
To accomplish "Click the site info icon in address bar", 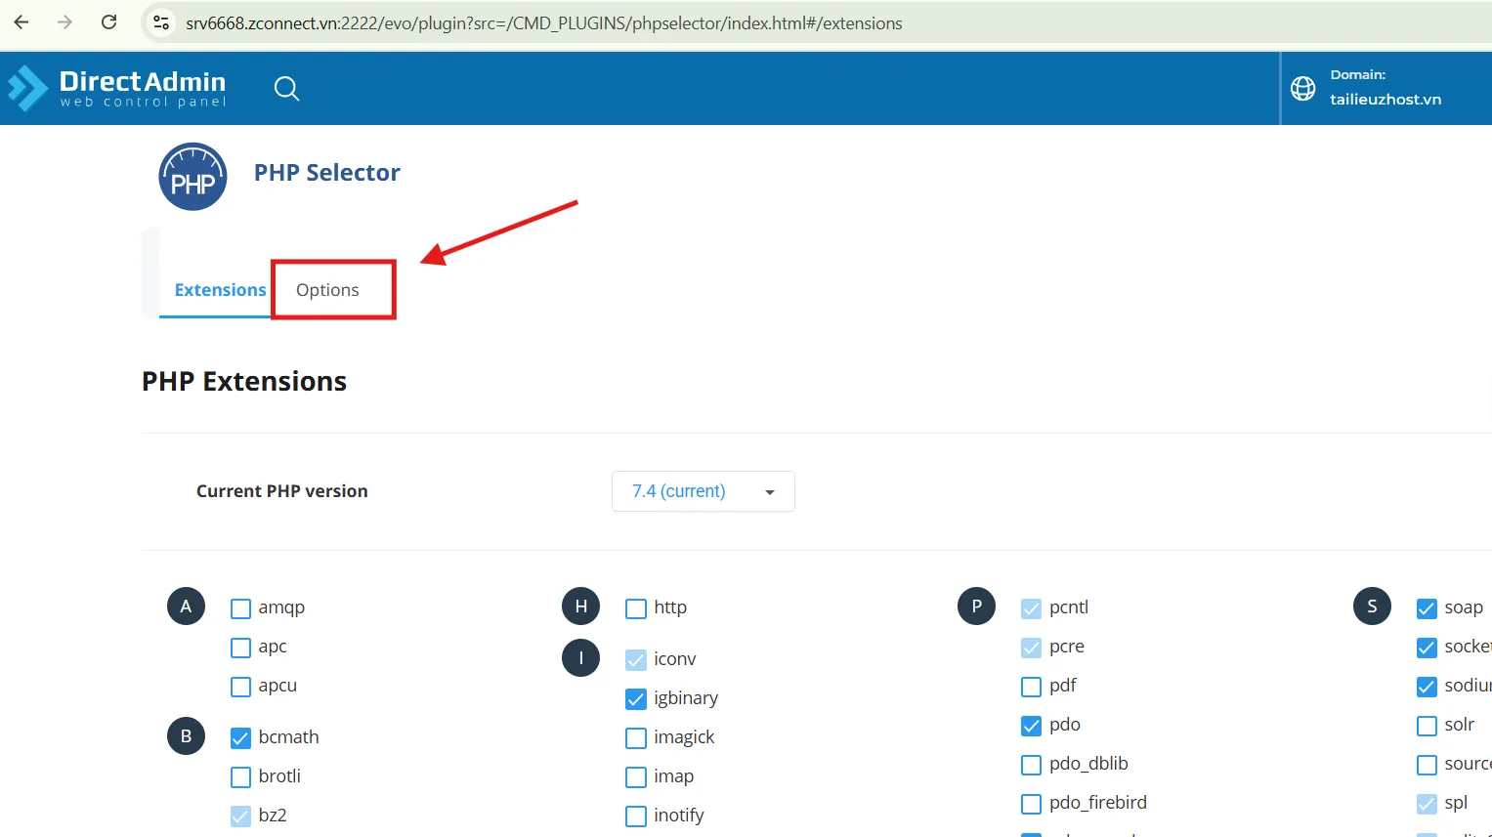I will [x=162, y=22].
